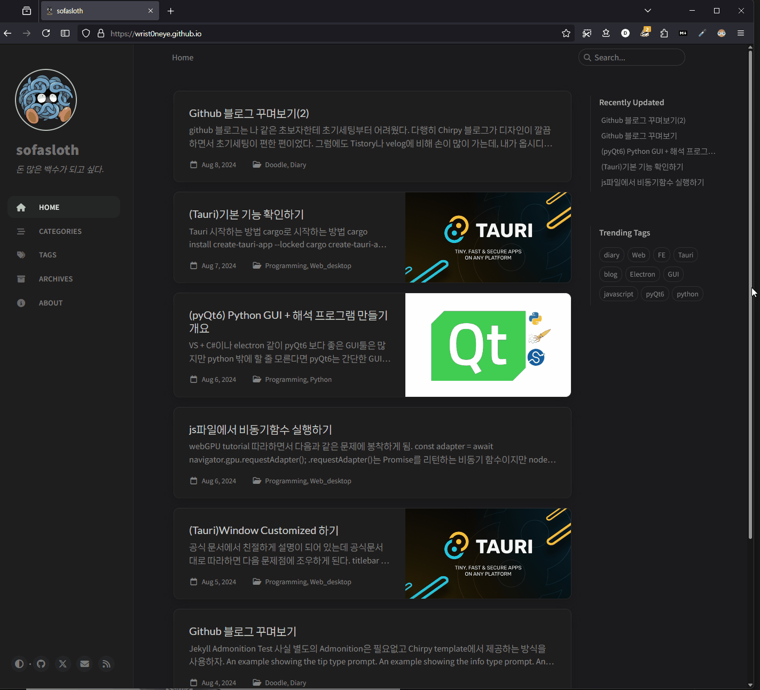Reload the page

pos(46,33)
